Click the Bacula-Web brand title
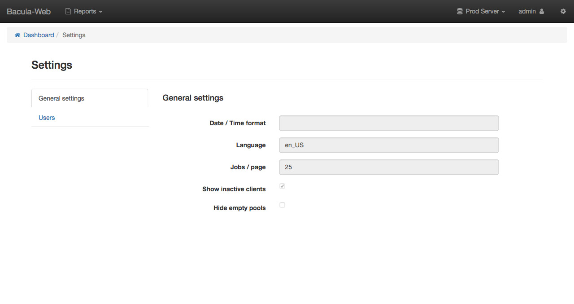 tap(29, 11)
